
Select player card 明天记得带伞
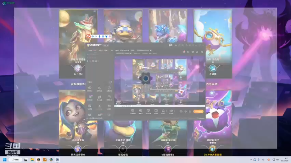(x=78, y=123)
